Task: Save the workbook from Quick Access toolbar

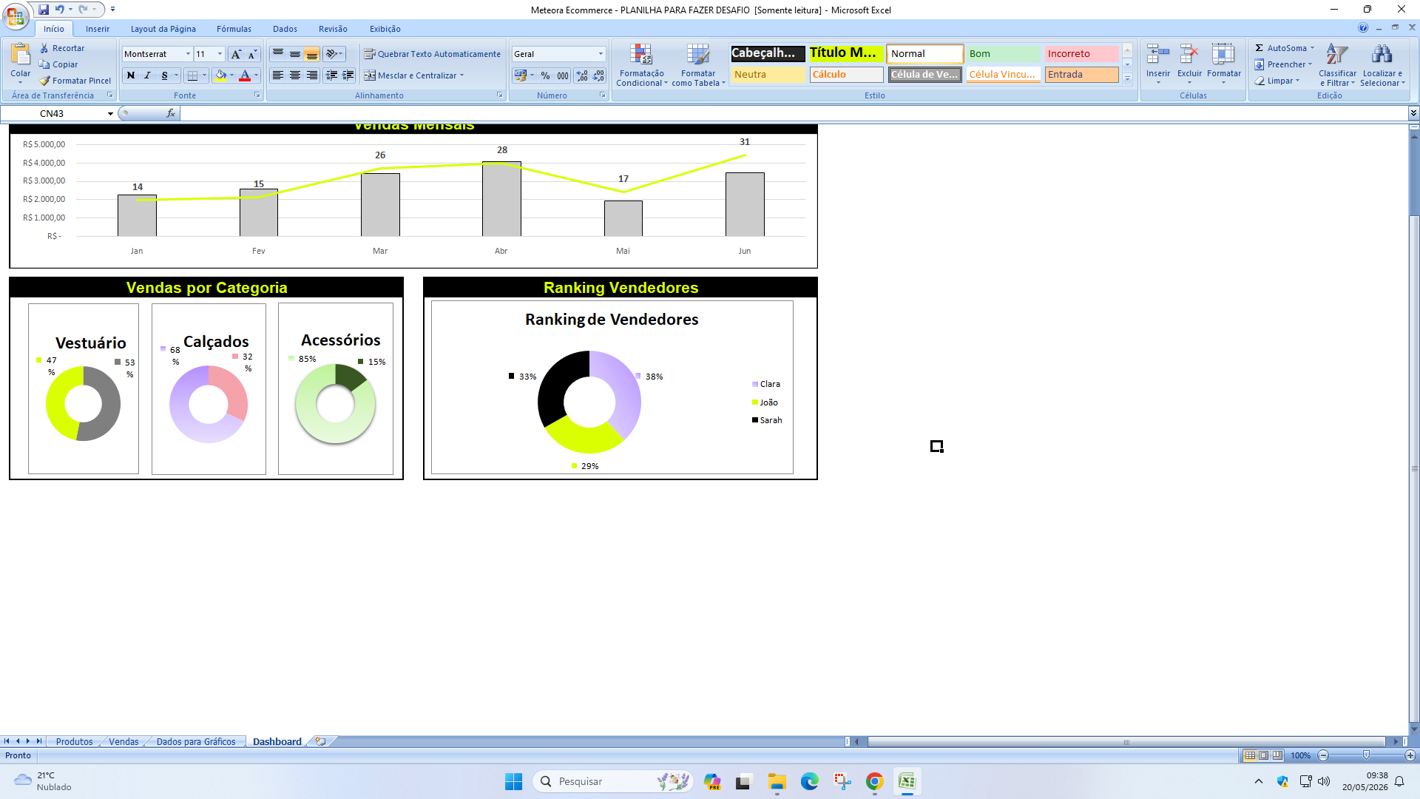Action: [x=44, y=10]
